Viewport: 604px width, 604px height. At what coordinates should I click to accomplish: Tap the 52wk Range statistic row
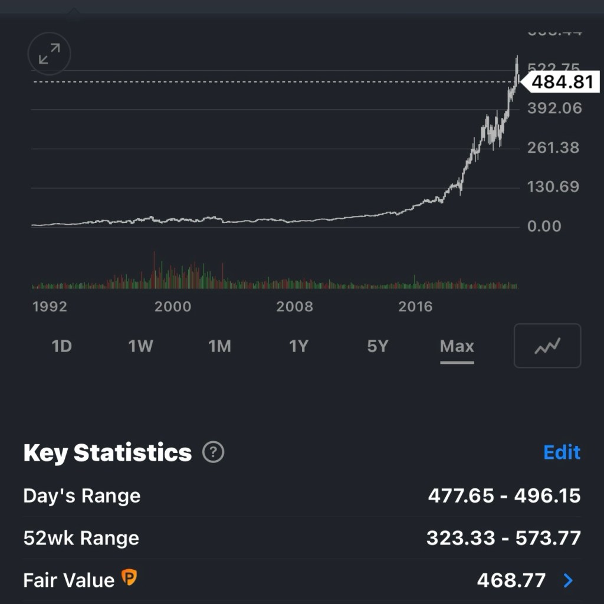tap(302, 538)
